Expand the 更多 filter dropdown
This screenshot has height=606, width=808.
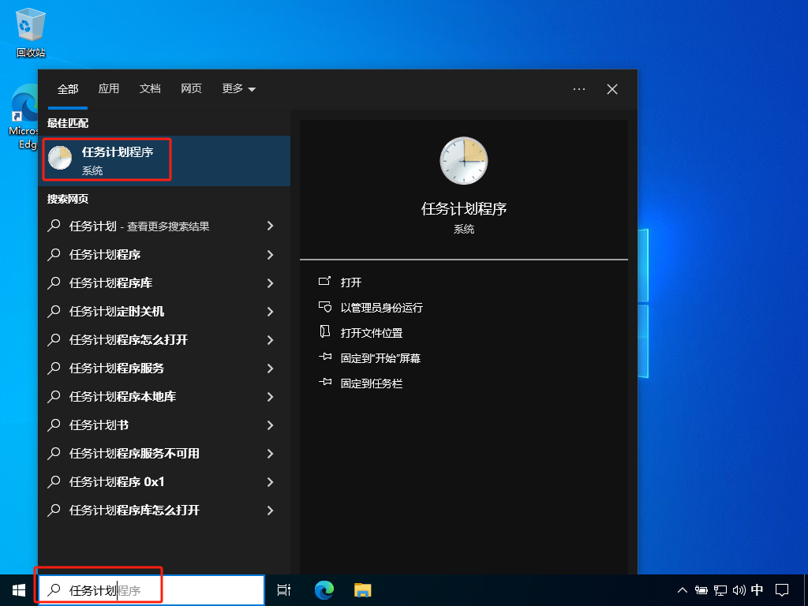tap(238, 89)
